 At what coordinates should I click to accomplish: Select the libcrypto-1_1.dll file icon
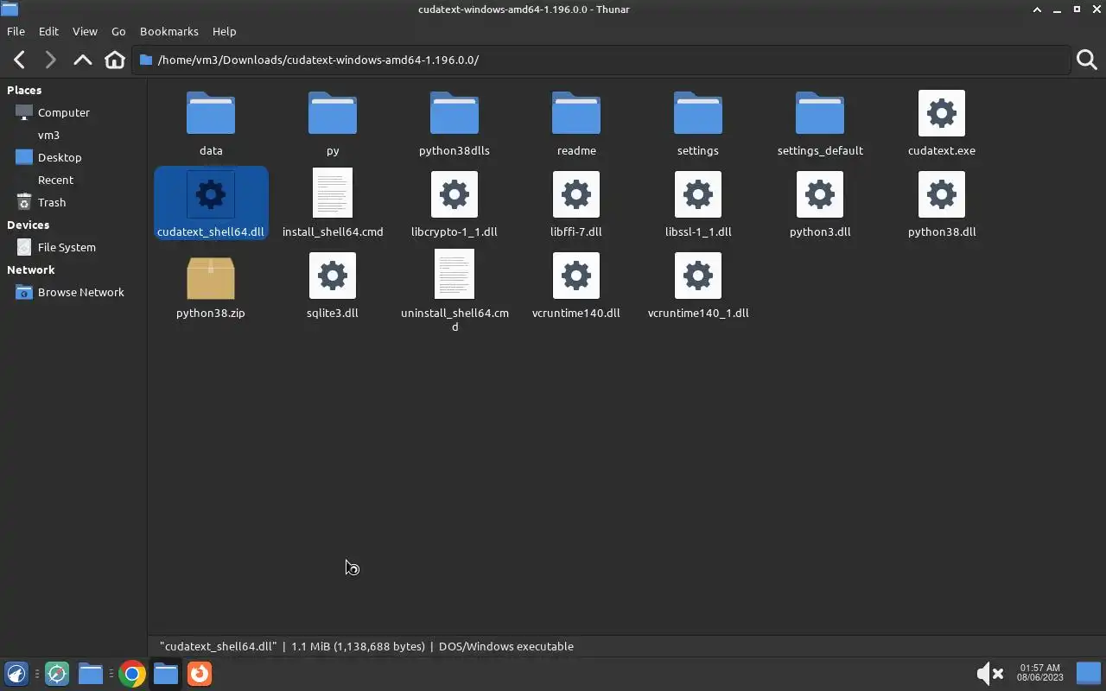pyautogui.click(x=454, y=194)
